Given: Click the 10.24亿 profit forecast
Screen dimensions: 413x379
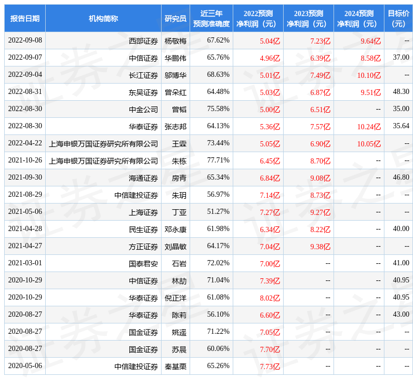Looking at the screenshot, I should pos(369,127).
